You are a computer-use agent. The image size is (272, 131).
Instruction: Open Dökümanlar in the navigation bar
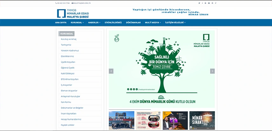[x=133, y=22]
